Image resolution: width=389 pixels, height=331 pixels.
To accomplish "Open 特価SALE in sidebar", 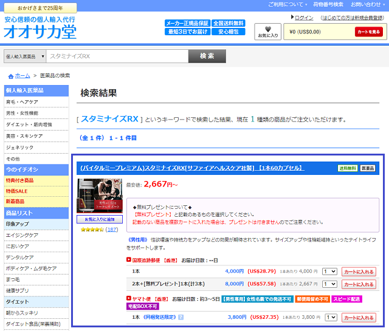I will tap(36, 191).
